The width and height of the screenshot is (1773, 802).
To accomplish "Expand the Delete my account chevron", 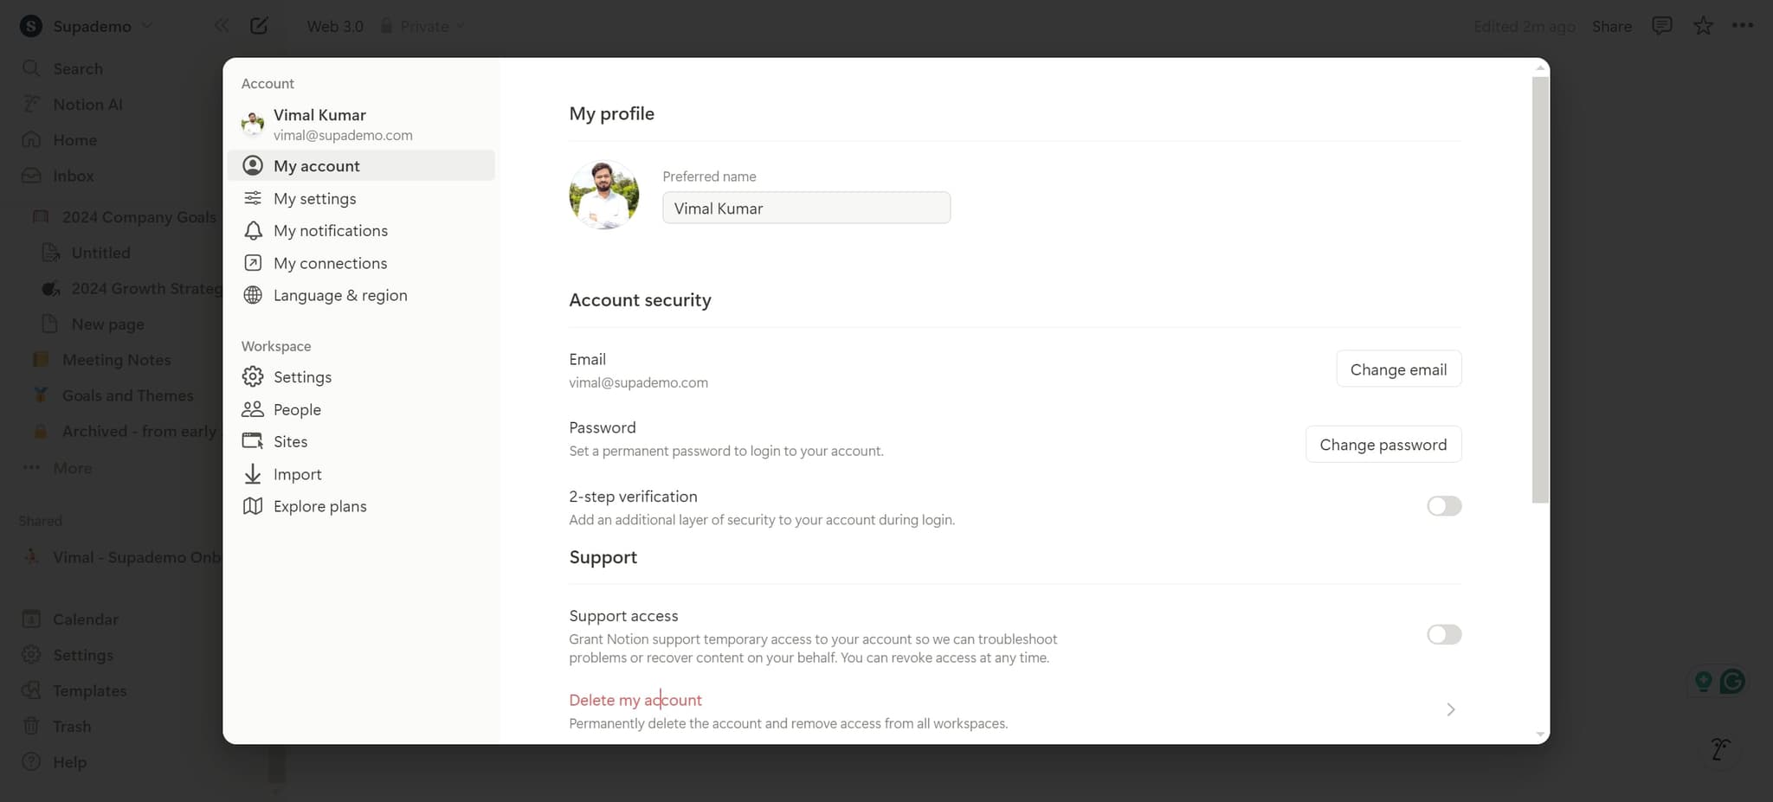I will (1451, 709).
